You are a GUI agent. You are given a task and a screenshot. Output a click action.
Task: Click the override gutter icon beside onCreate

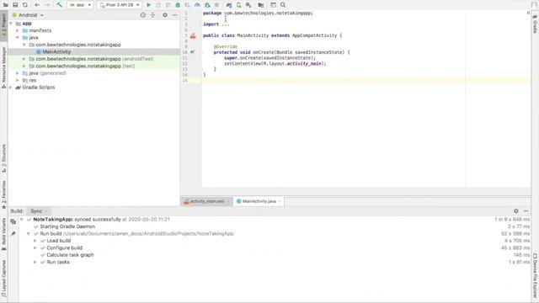coord(193,52)
